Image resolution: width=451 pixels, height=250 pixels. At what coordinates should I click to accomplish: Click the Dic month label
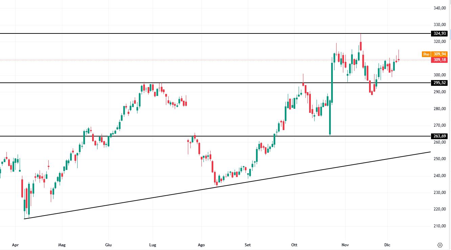(387, 245)
